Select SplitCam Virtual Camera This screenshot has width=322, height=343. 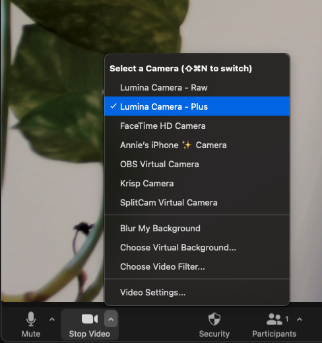click(197, 202)
